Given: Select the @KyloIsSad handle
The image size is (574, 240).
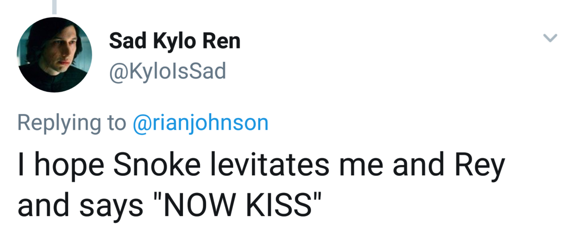Looking at the screenshot, I should pos(167,71).
